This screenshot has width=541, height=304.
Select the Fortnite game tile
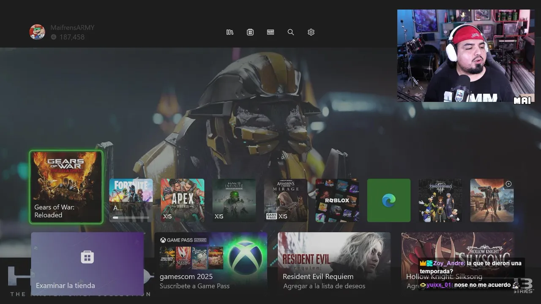131,200
